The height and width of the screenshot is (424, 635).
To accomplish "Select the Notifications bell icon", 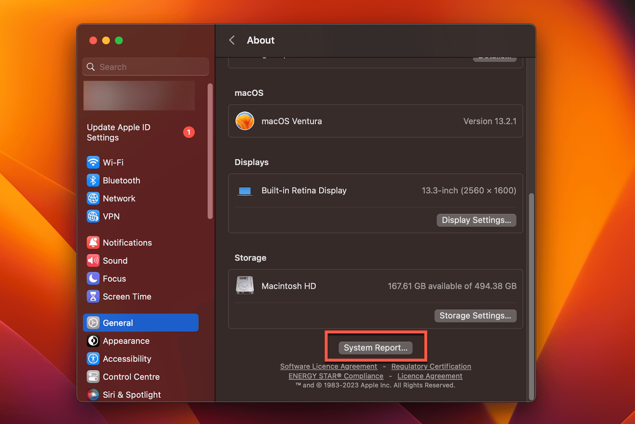I will 93,242.
